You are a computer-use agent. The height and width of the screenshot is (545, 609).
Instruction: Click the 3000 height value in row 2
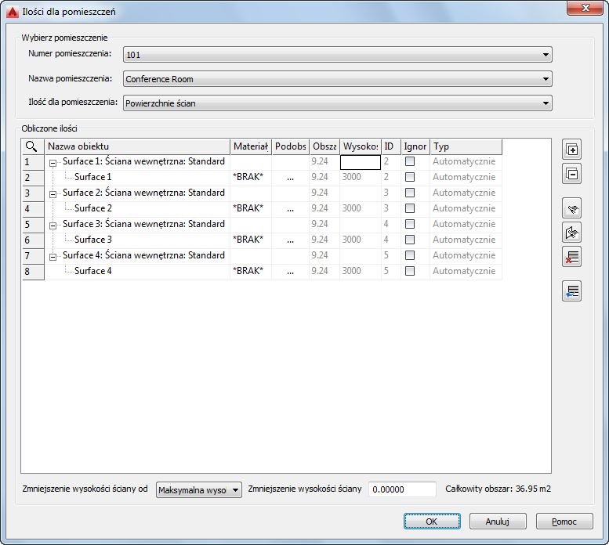point(351,177)
